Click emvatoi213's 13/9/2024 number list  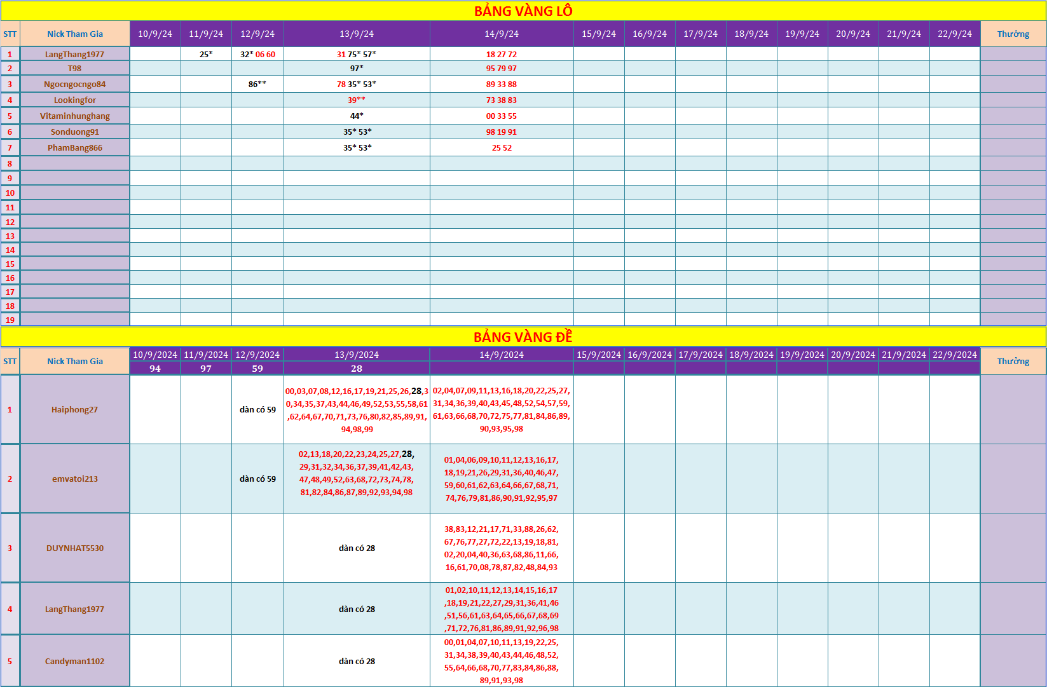click(357, 479)
